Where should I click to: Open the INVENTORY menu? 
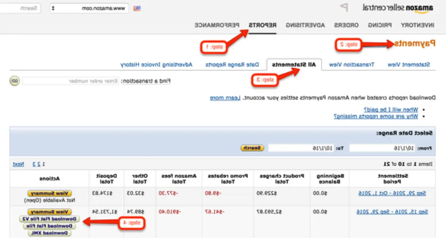[x=418, y=25]
